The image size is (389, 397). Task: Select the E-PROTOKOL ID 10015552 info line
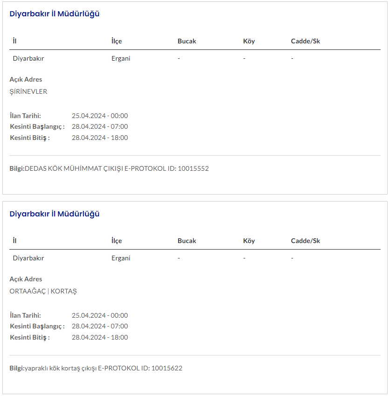click(109, 168)
